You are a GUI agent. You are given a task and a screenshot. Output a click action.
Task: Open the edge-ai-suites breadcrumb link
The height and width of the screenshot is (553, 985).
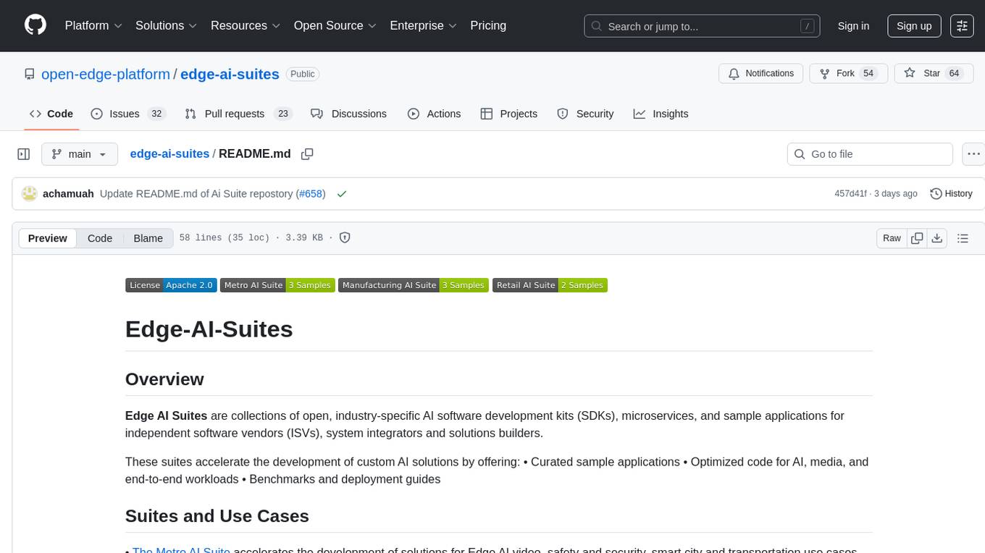point(169,154)
